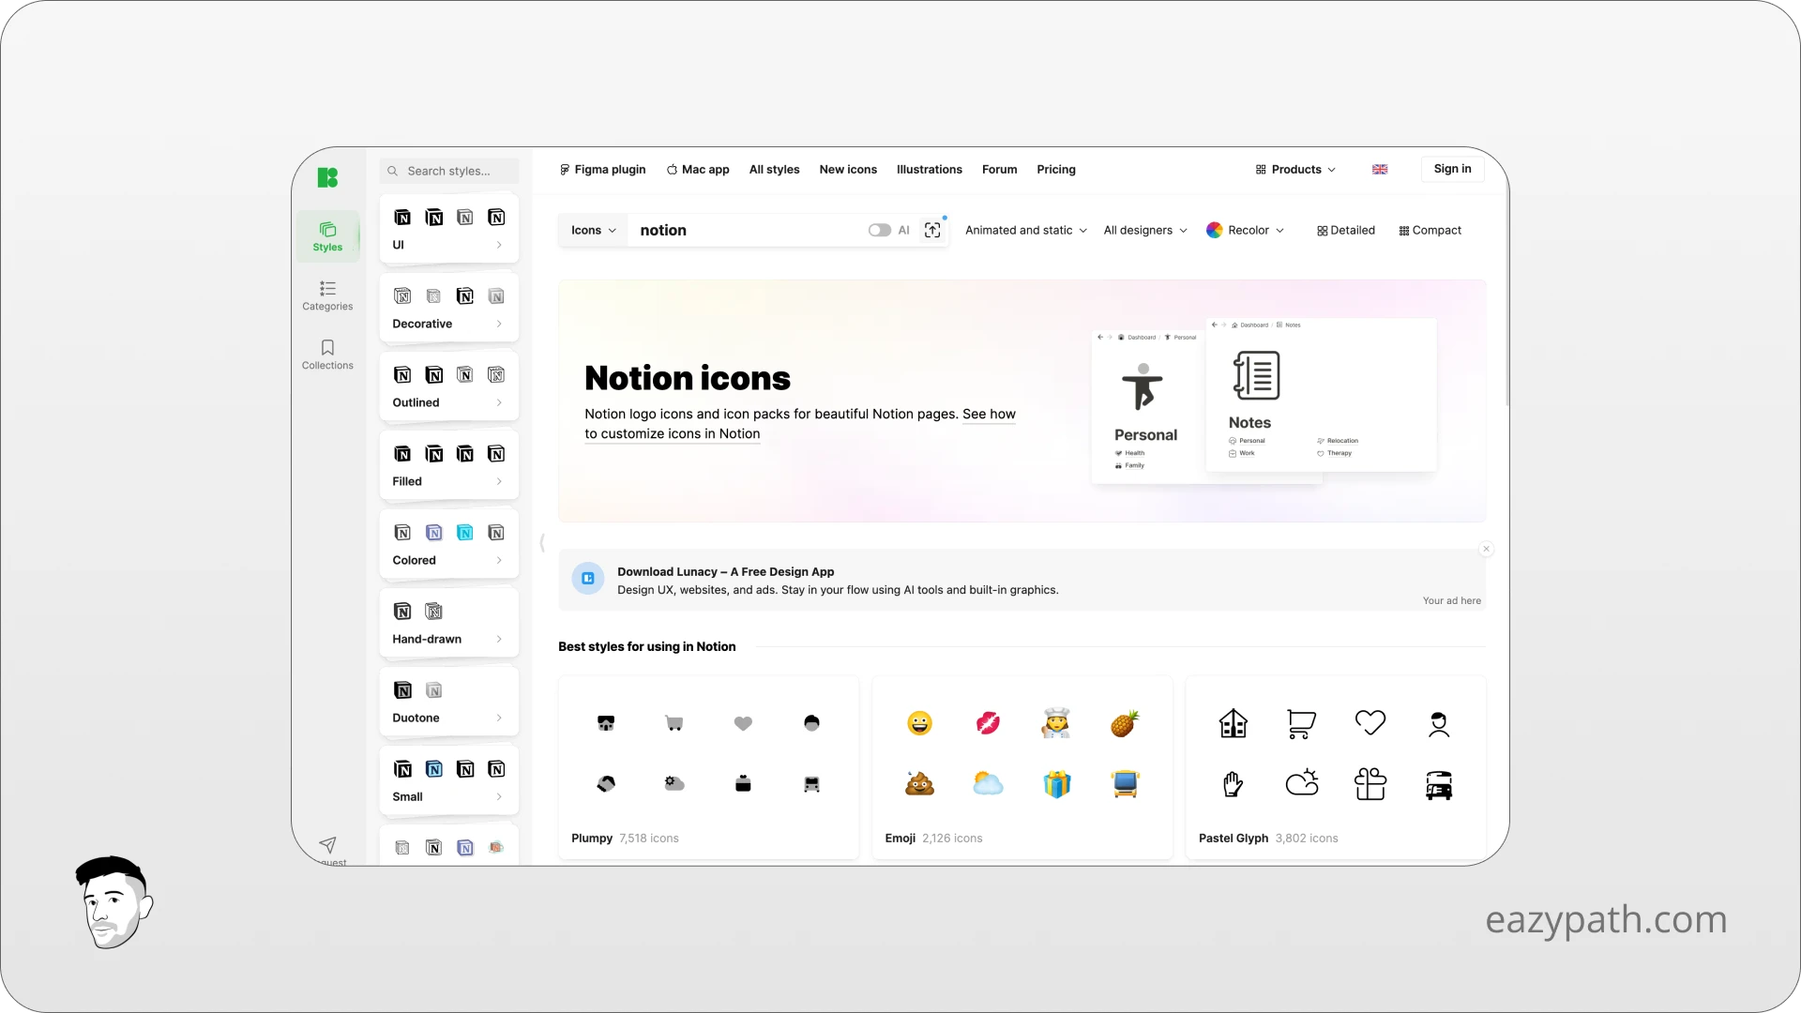Open the Categories panel in the sidebar
Viewport: 1801px width, 1013px height.
tap(327, 295)
